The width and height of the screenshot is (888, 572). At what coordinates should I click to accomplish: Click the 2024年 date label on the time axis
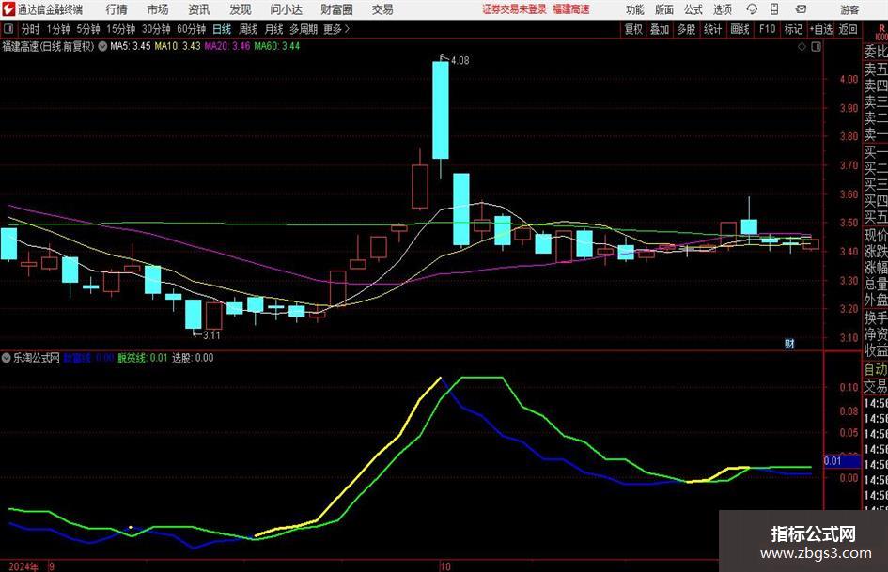23,566
